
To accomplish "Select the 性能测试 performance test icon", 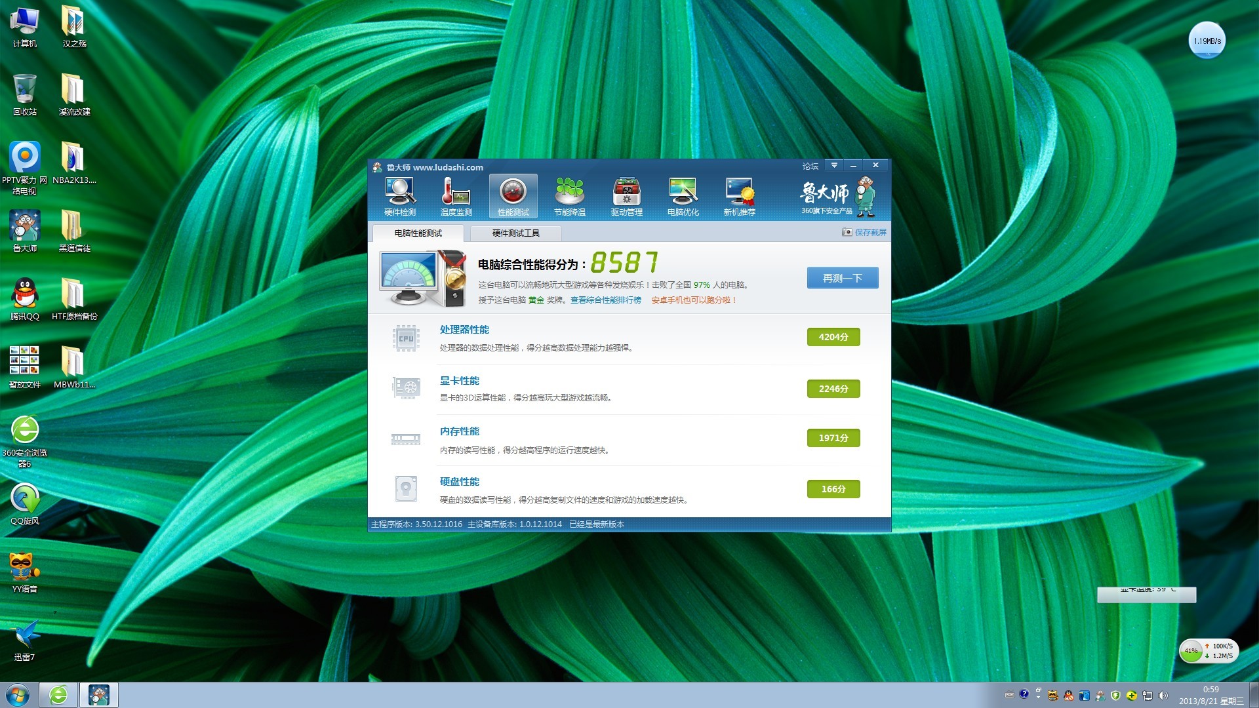I will (513, 196).
